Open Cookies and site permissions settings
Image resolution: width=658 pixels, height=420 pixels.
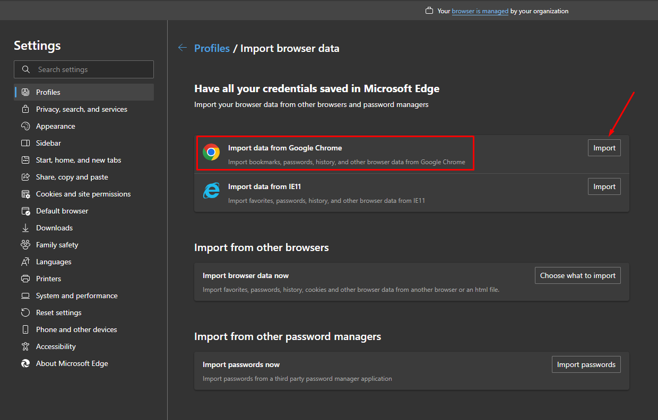tap(83, 194)
